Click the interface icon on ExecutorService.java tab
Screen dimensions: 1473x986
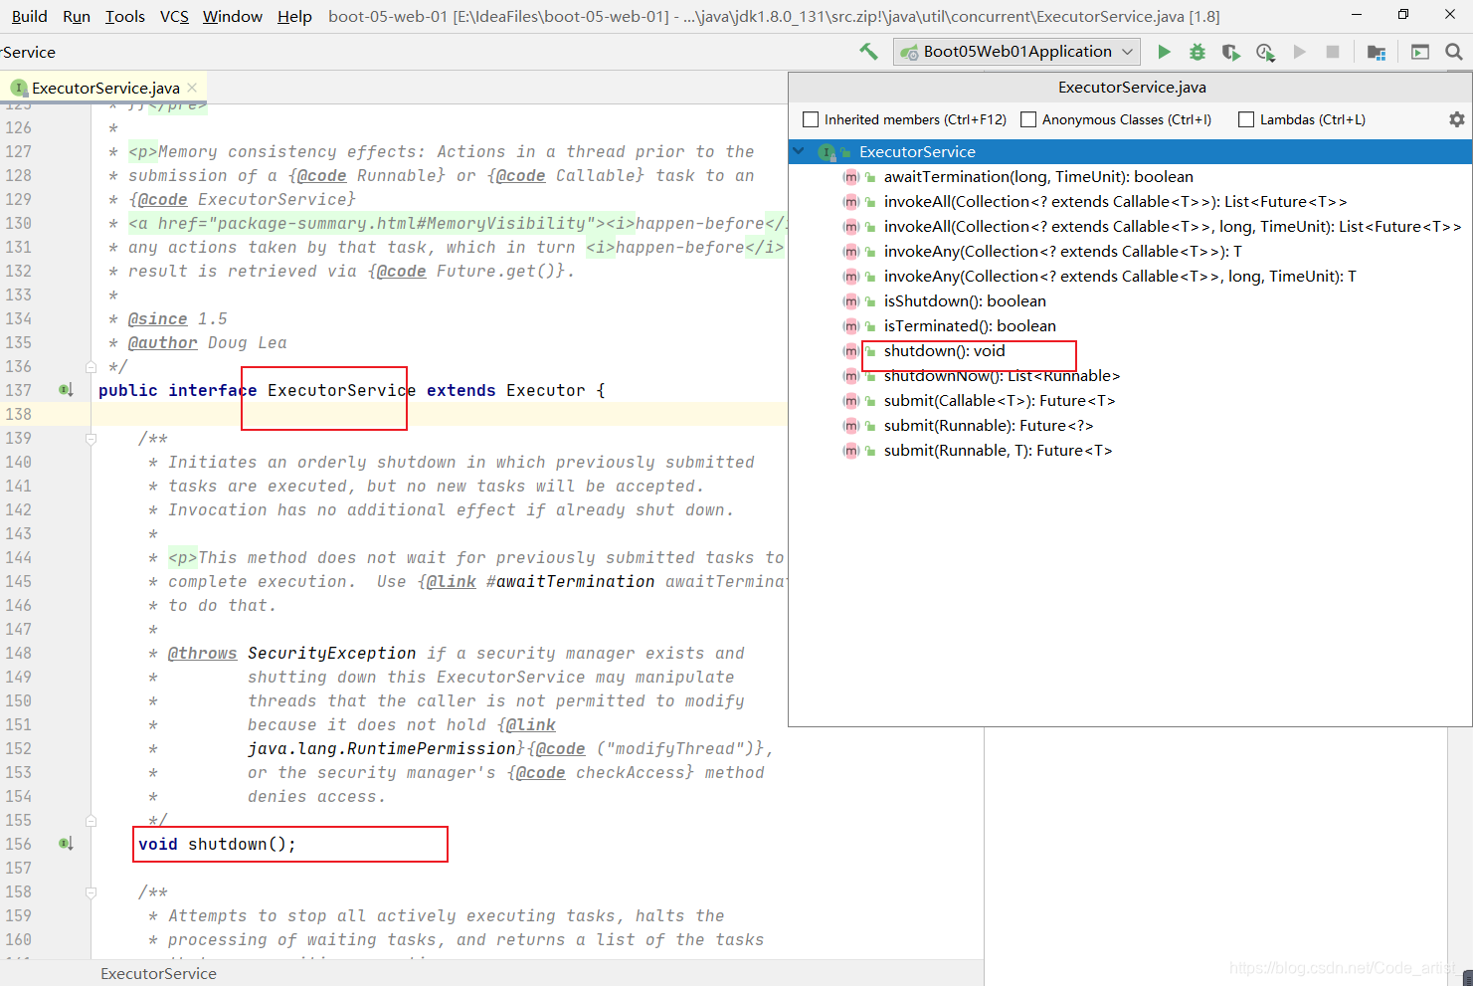(x=18, y=88)
